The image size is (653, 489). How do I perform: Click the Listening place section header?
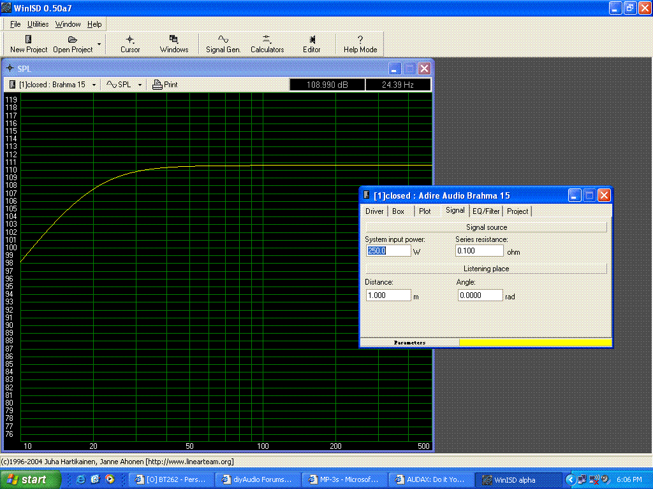(x=486, y=269)
